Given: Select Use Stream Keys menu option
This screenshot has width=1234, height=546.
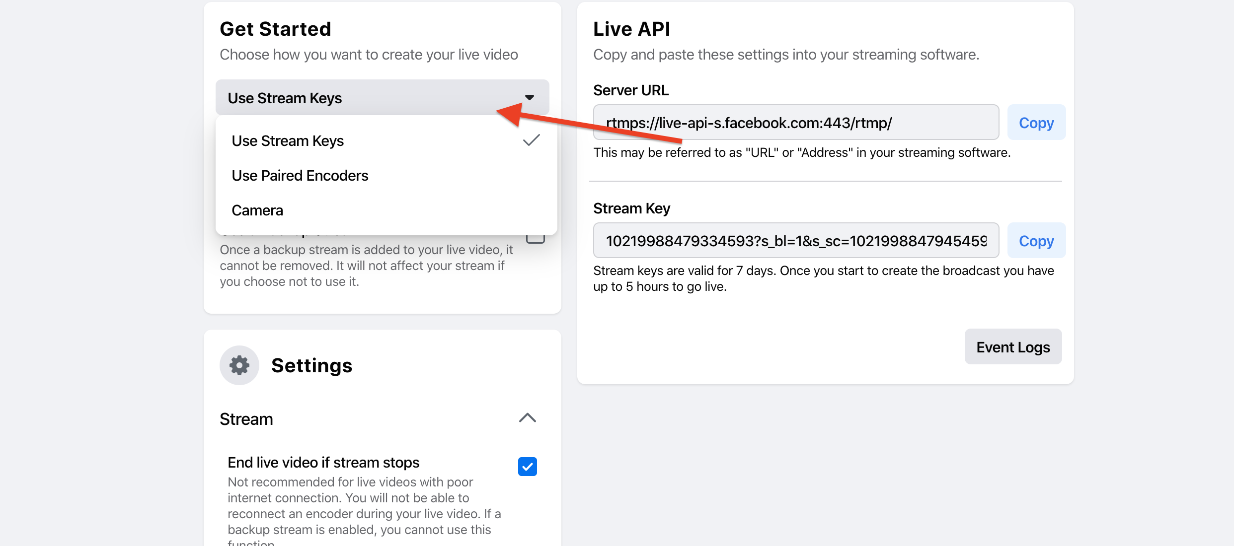Looking at the screenshot, I should (x=288, y=141).
